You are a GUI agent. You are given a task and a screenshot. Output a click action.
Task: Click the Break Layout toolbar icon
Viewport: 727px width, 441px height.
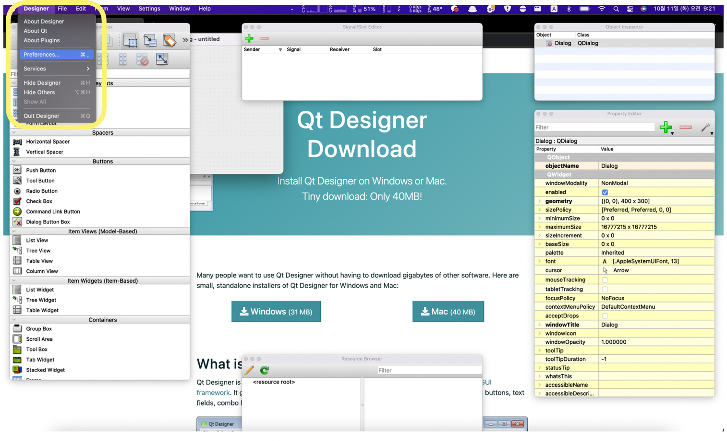(142, 59)
